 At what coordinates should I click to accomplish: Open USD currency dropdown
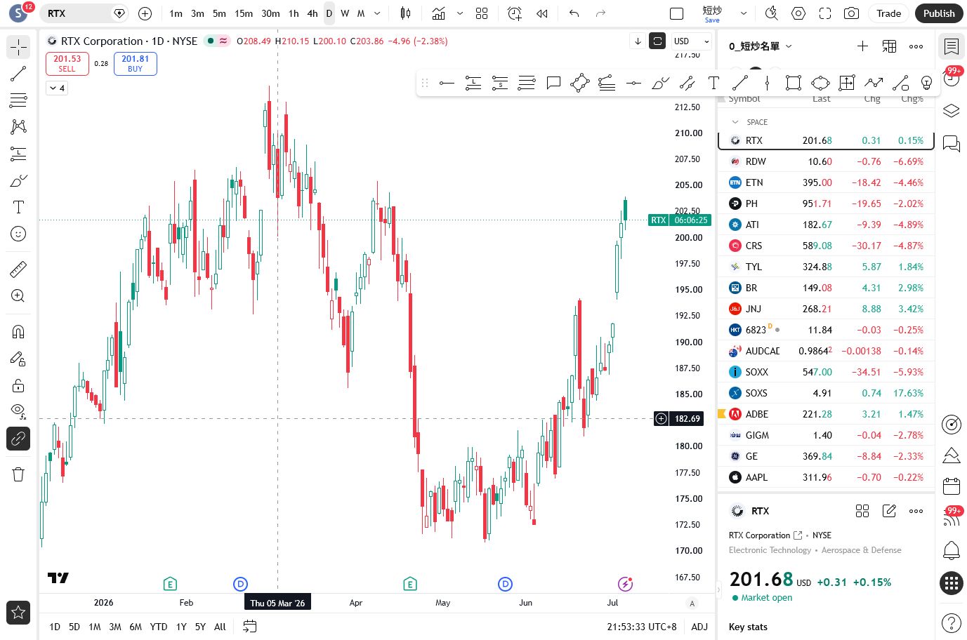(x=692, y=41)
